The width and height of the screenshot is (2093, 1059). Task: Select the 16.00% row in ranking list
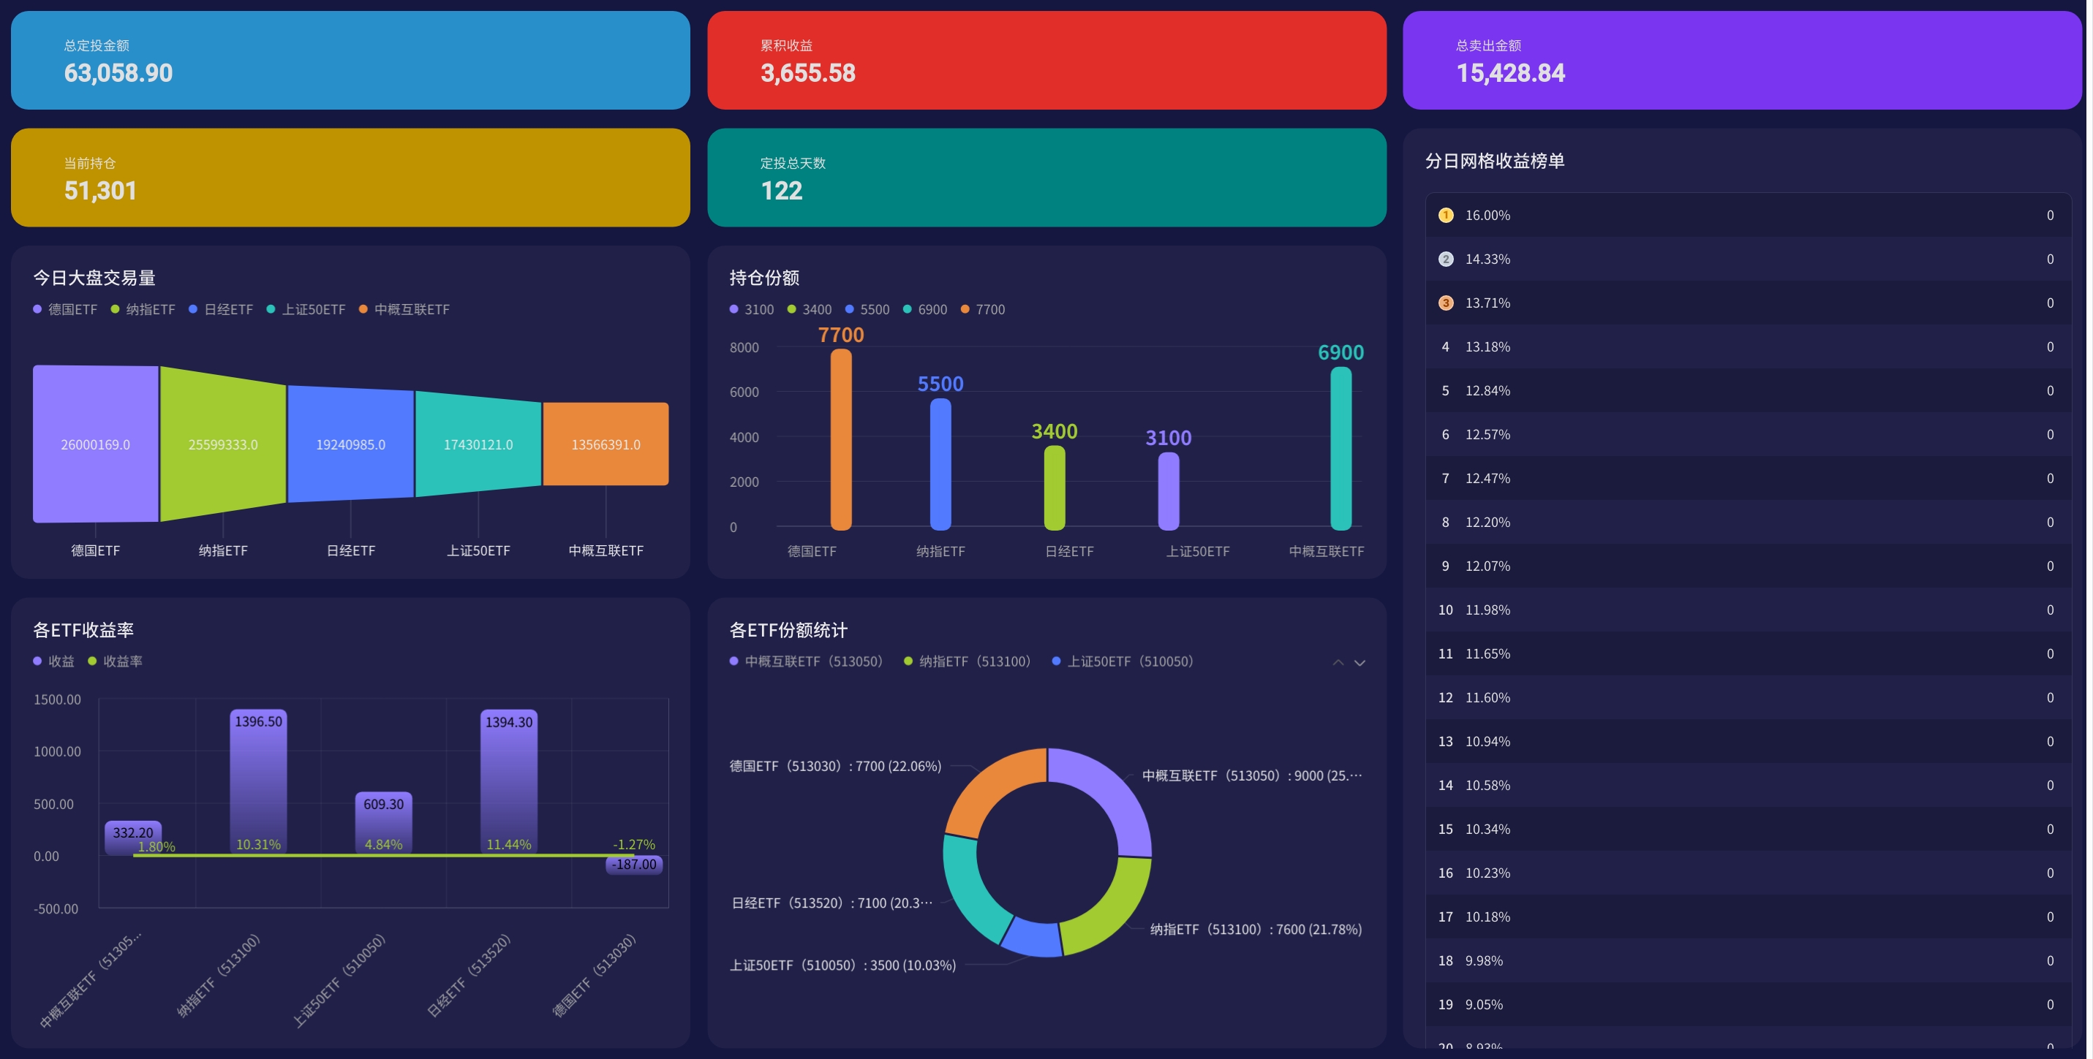1747,215
